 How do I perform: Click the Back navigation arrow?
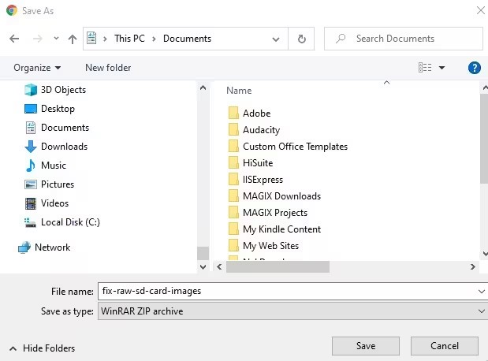tap(14, 39)
